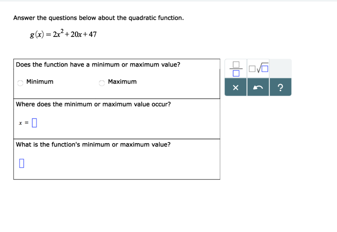Select the Maximum radio button
Image resolution: width=337 pixels, height=232 pixels.
click(x=102, y=83)
